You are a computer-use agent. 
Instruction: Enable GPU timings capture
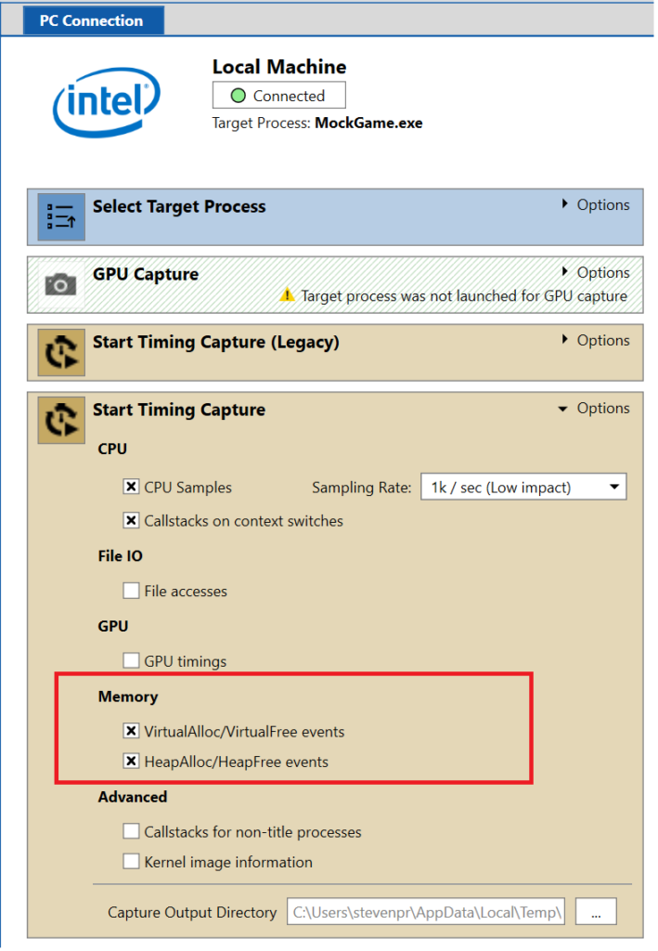(x=131, y=660)
